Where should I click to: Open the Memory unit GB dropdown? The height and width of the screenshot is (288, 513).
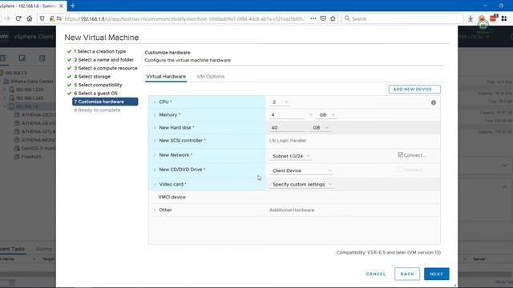click(327, 115)
